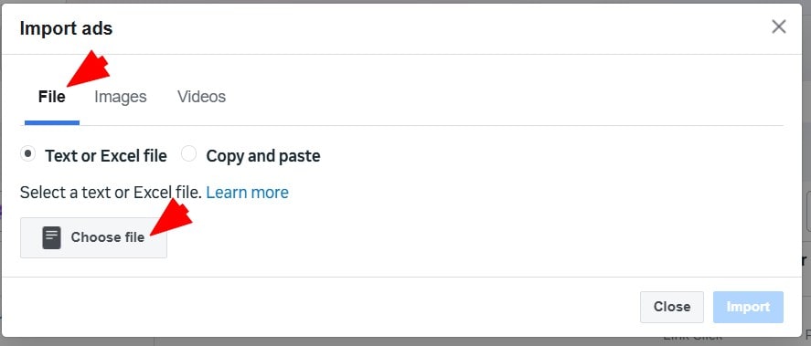Viewport: 811px width, 346px height.
Task: Click red arrow pointing at Choose file
Action: [171, 217]
